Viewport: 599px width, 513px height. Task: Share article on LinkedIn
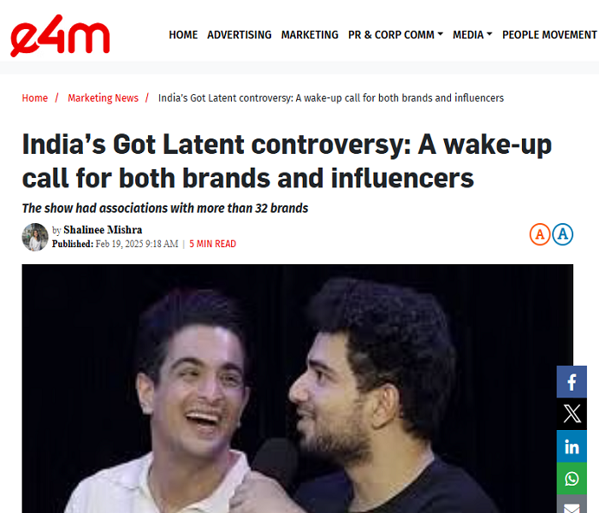[572, 446]
